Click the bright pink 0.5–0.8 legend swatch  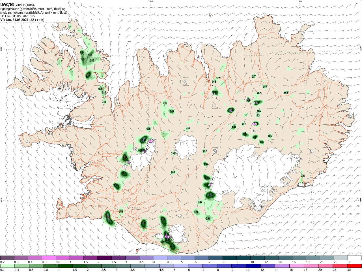49,258
